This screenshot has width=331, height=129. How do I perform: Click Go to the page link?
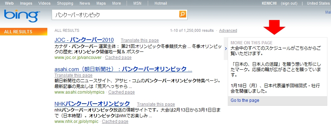pyautogui.click(x=245, y=100)
